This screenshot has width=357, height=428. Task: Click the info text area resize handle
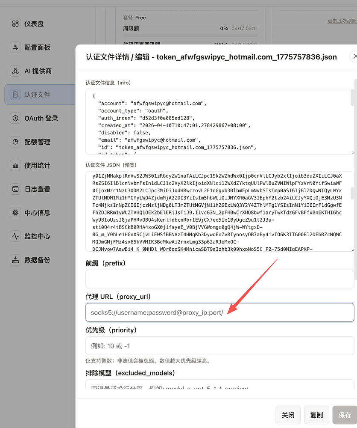(x=352, y=153)
